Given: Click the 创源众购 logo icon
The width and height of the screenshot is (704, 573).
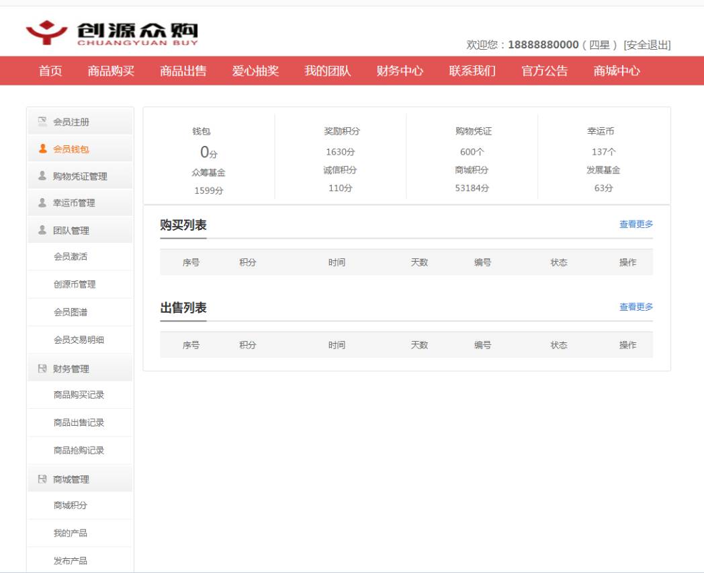Looking at the screenshot, I should tap(46, 32).
